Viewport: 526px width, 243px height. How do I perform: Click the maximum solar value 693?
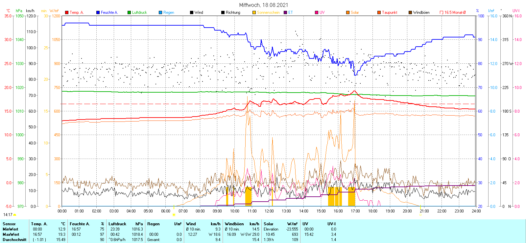click(295, 234)
